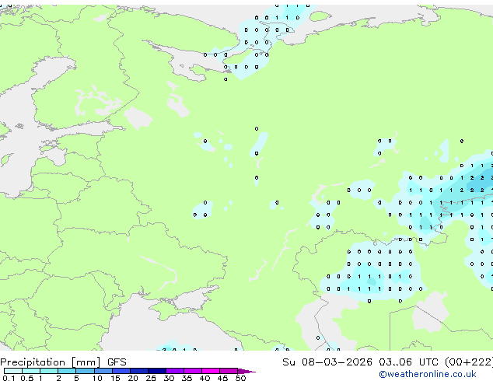Click the legend label 35

[x=187, y=378]
